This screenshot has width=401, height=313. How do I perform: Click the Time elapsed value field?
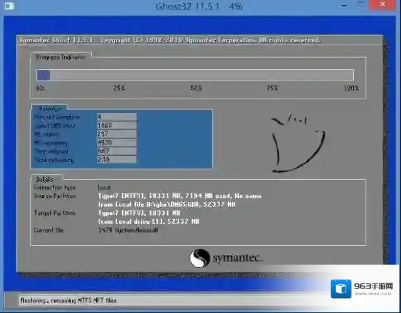(x=117, y=151)
